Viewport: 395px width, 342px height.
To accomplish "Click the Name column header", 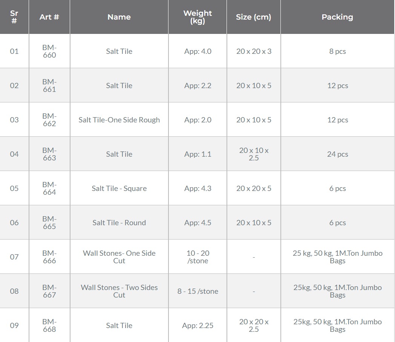I will click(x=119, y=17).
